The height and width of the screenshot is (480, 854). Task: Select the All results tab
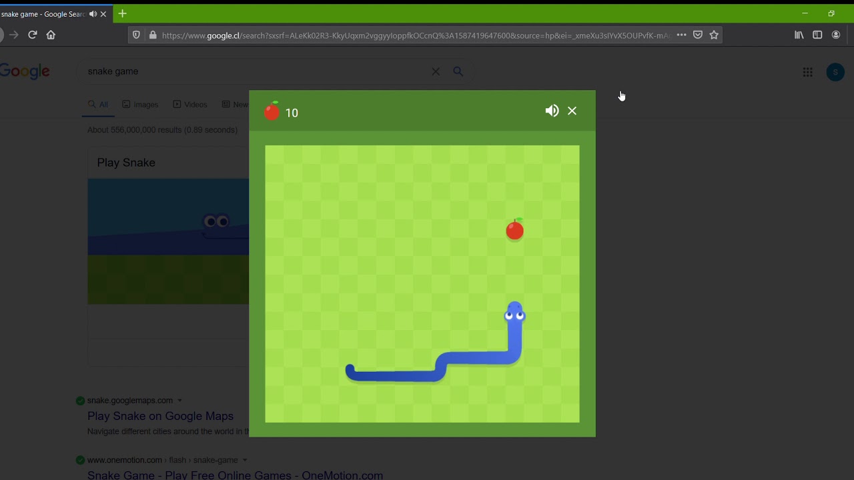click(x=98, y=105)
